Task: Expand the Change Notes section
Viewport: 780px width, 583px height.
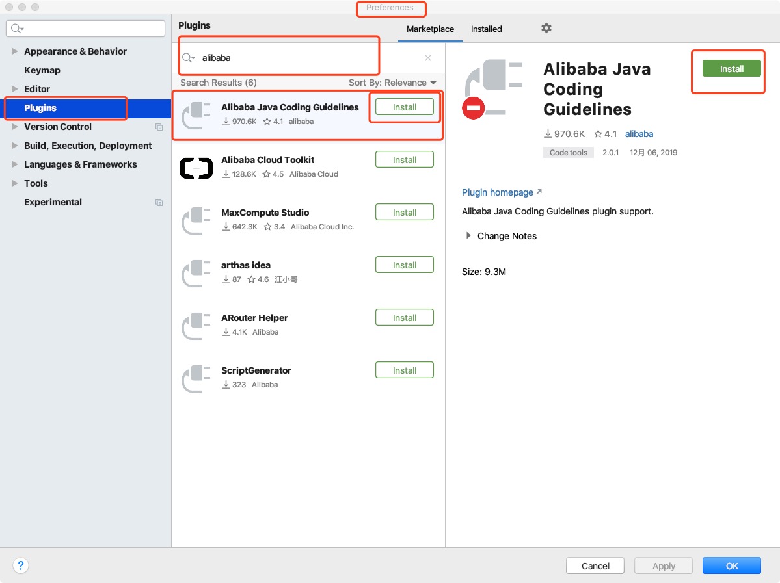Action: point(468,235)
